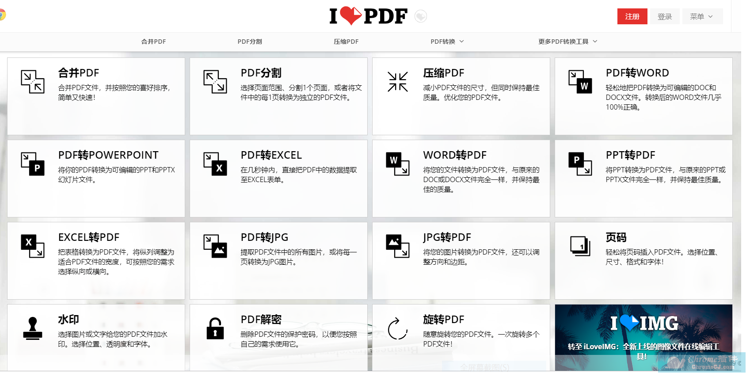The height and width of the screenshot is (377, 750).
Task: Open the 页码 card title
Action: [616, 237]
